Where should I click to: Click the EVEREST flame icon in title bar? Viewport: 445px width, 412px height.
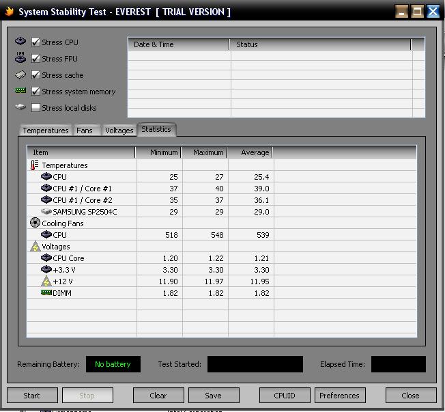click(10, 12)
